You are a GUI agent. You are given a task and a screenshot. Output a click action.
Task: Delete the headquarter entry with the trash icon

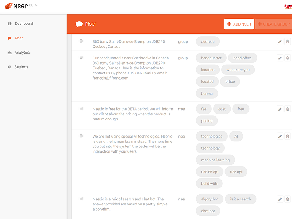[288, 58]
